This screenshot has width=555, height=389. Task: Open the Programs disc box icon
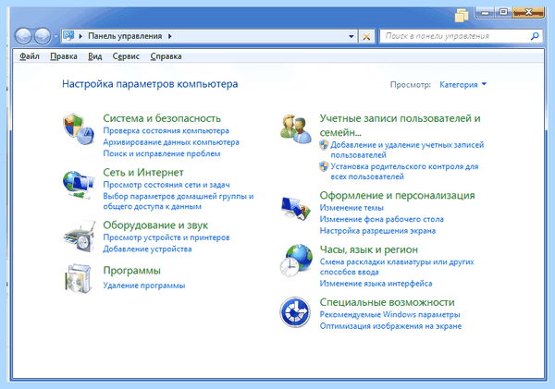79,279
